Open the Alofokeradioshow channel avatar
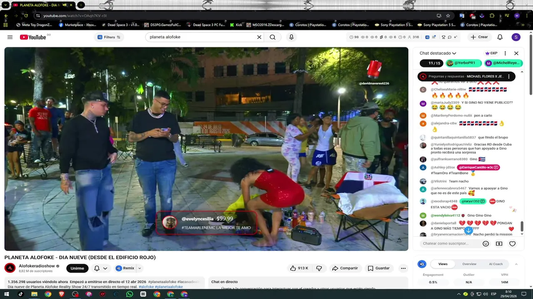The image size is (533, 299). click(x=10, y=268)
